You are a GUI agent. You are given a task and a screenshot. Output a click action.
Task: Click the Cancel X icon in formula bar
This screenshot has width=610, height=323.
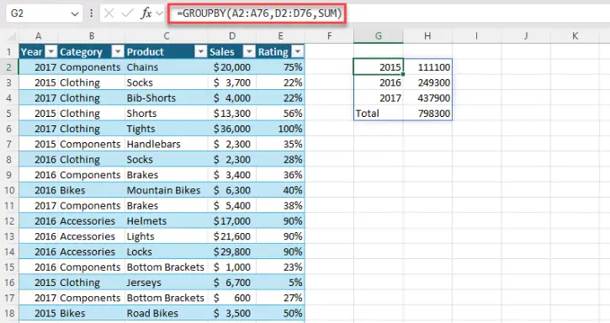[x=109, y=13]
